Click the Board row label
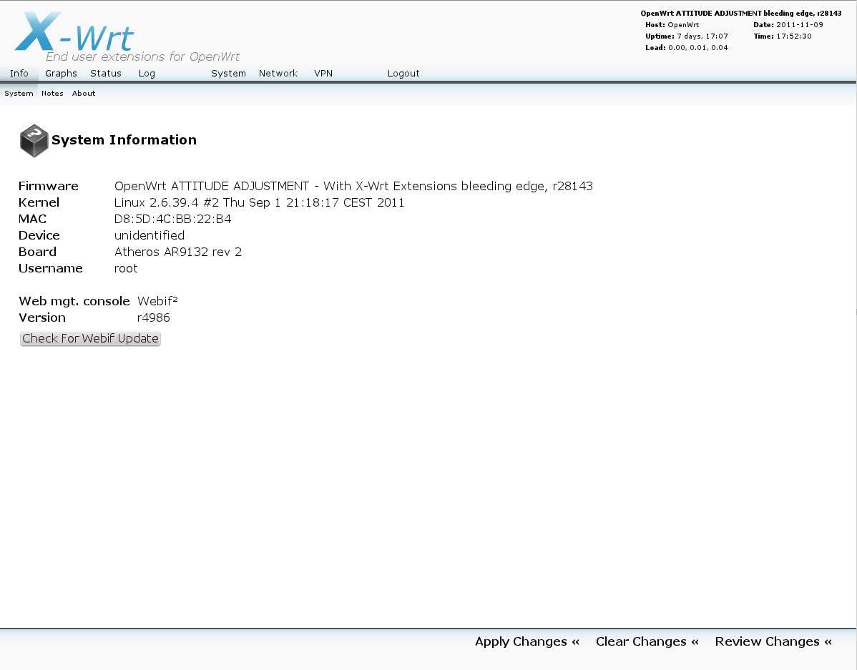 point(37,252)
